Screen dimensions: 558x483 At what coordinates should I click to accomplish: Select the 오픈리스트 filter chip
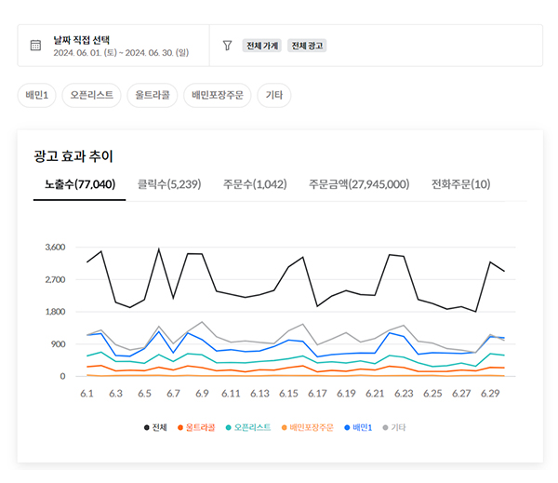click(92, 95)
